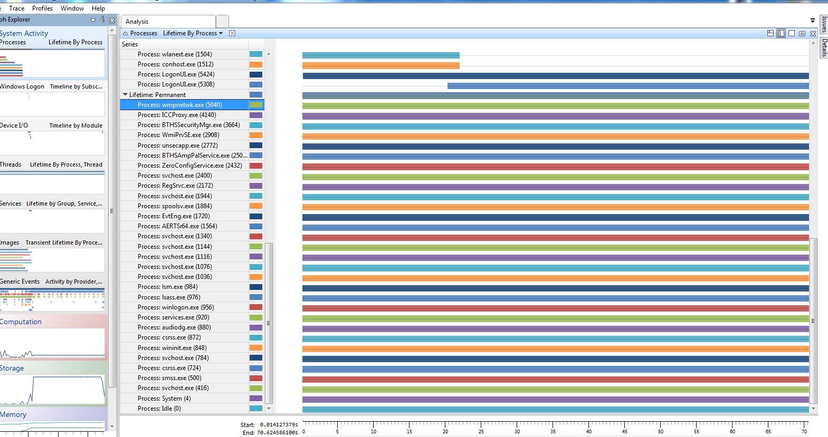Select the Process: ZeroConfigService.exe (2432) row
The image size is (828, 437).
tap(192, 166)
